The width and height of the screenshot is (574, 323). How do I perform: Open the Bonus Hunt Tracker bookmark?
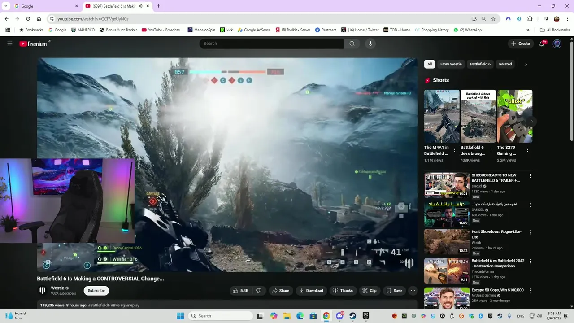tap(118, 30)
